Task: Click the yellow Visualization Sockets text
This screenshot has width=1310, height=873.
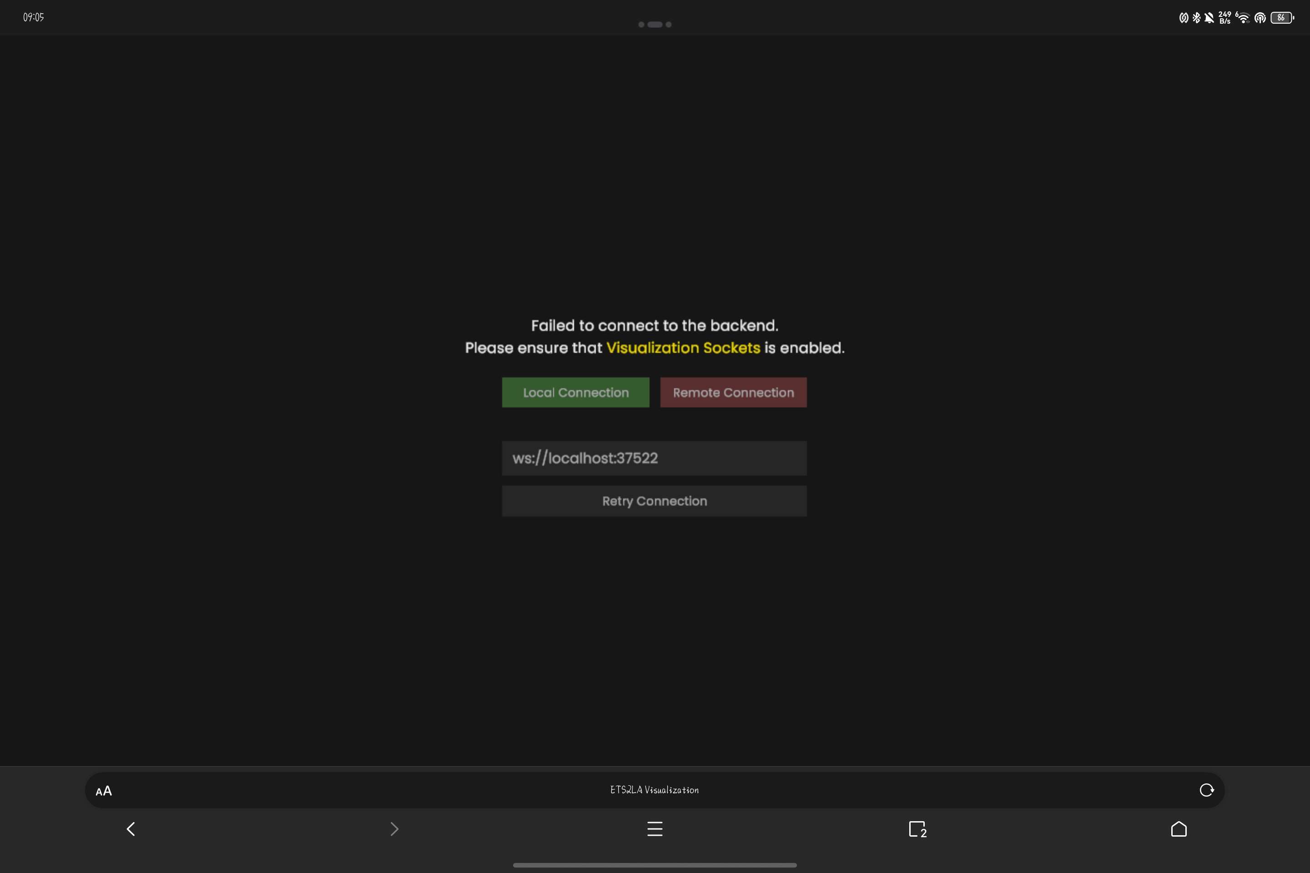Action: click(x=683, y=348)
